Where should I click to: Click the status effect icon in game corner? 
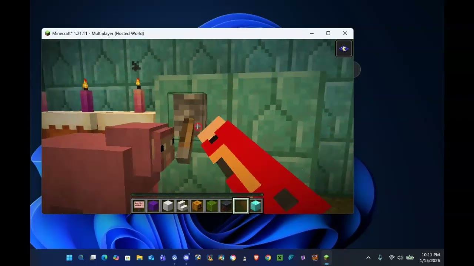[x=344, y=49]
